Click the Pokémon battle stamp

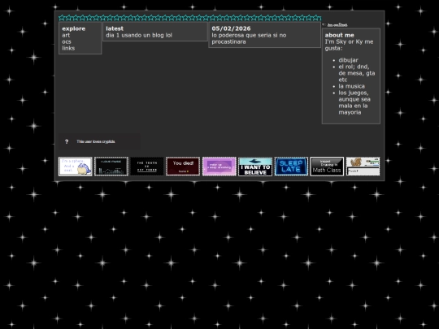coord(363,167)
